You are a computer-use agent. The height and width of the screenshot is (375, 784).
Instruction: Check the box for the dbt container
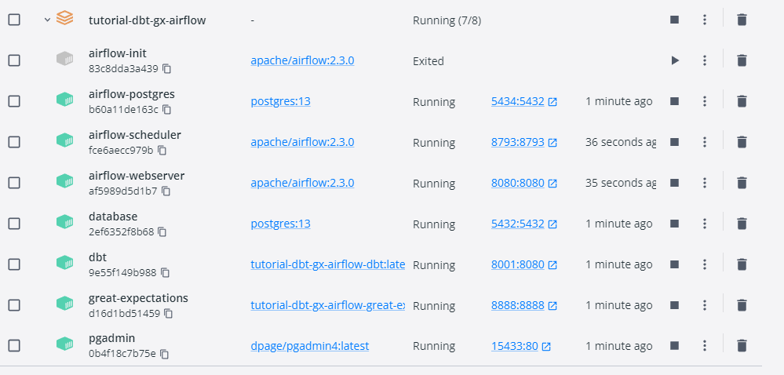coord(14,264)
